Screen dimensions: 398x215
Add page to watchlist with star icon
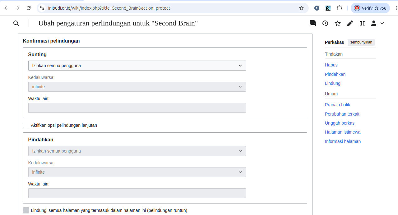click(x=338, y=23)
